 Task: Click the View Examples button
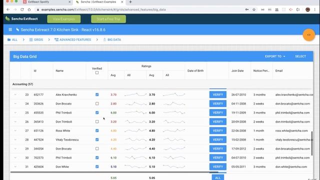pyautogui.click(x=64, y=19)
